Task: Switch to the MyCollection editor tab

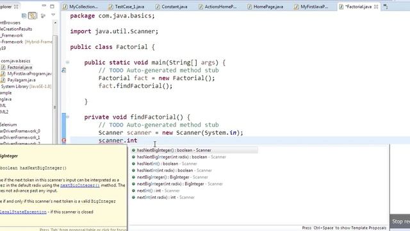Action: pos(80,7)
